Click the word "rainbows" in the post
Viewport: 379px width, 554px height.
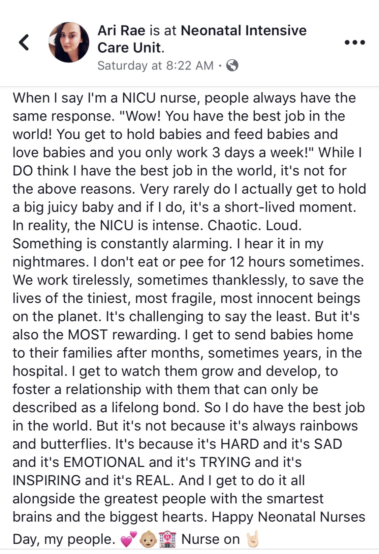(x=328, y=425)
